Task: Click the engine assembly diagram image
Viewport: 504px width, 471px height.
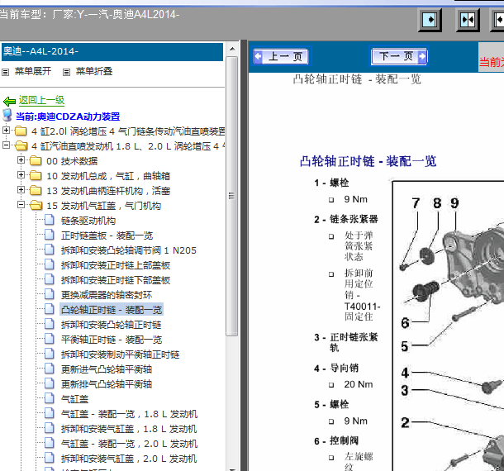Action: 449,326
